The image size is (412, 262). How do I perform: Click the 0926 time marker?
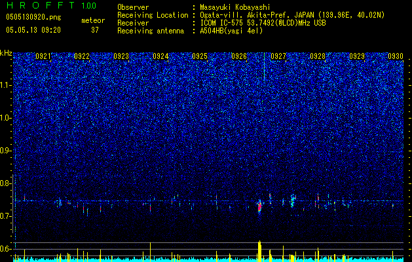pos(239,56)
